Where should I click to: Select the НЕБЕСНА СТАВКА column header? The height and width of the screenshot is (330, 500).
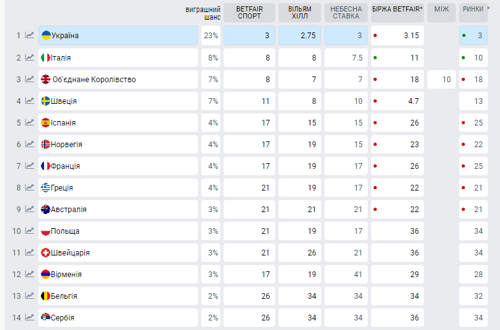click(346, 12)
